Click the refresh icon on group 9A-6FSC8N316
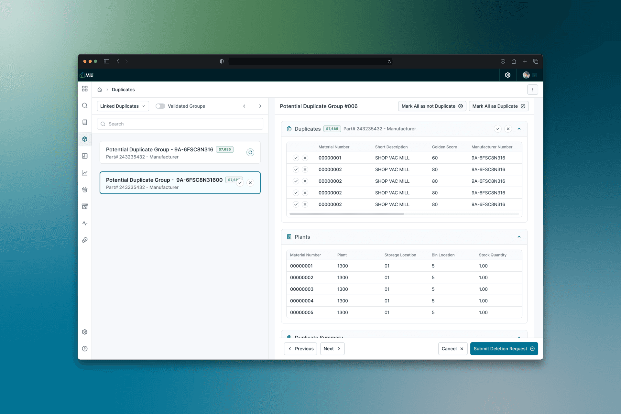Screen dimensions: 621x414 click(x=250, y=152)
